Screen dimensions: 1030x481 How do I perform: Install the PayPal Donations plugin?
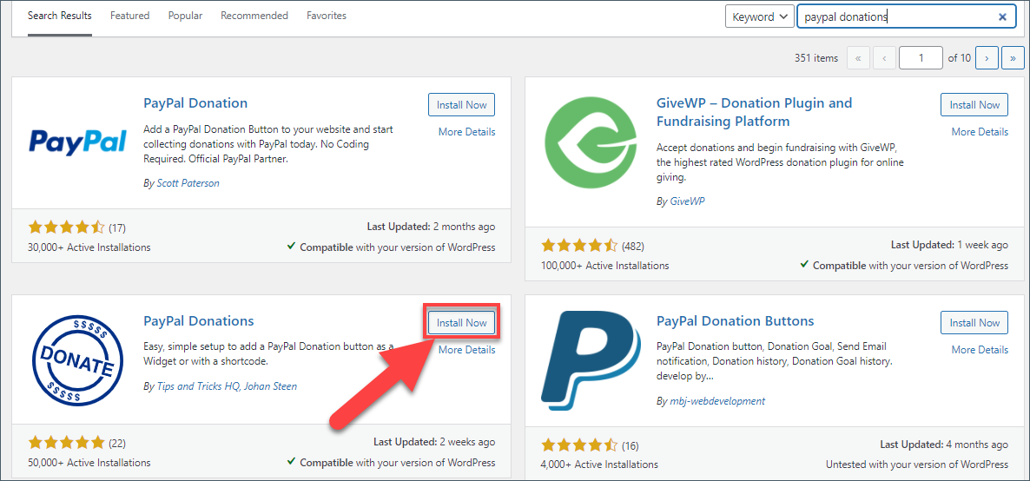(x=462, y=323)
